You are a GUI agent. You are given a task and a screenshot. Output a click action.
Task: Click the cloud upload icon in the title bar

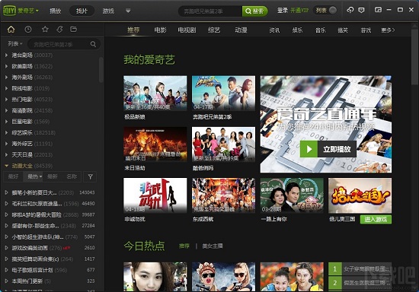click(350, 10)
